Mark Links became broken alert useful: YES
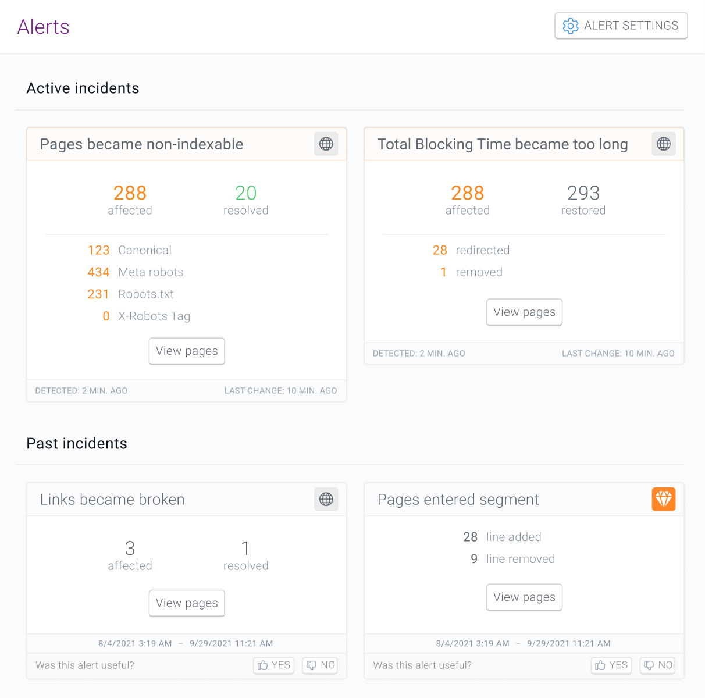This screenshot has height=698, width=705. click(274, 665)
